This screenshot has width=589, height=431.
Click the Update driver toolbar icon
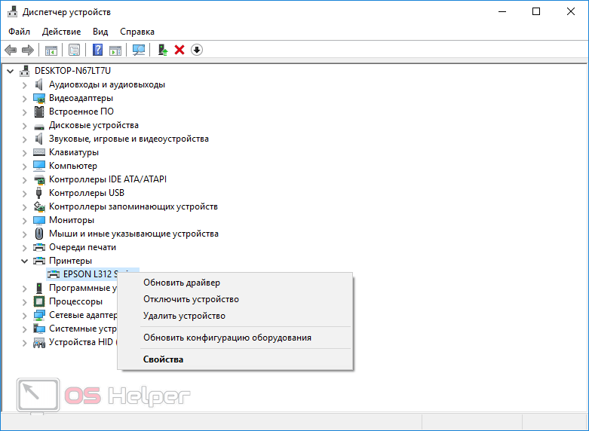point(163,50)
